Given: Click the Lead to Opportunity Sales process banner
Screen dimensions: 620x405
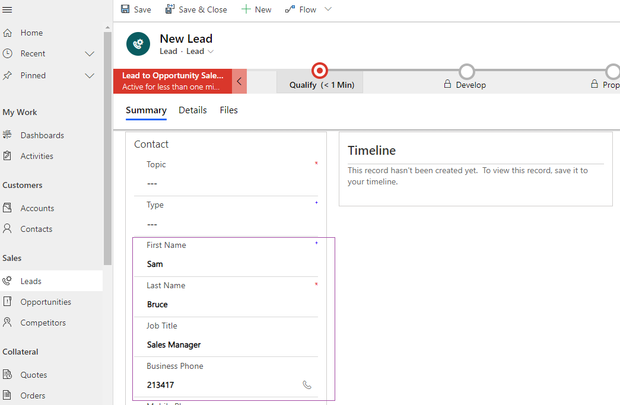Looking at the screenshot, I should click(x=173, y=81).
